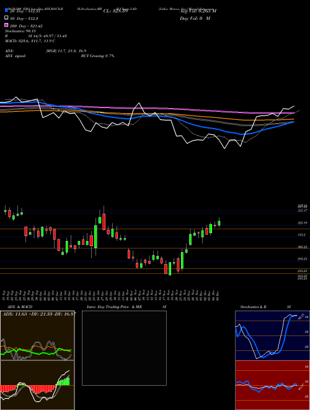Click the tallest green candlestick in late October

pos(95,237)
